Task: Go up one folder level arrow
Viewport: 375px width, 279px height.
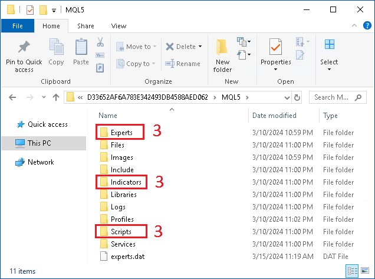Action: click(56, 97)
